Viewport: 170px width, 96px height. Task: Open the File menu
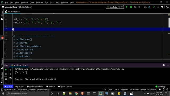tap(6, 2)
